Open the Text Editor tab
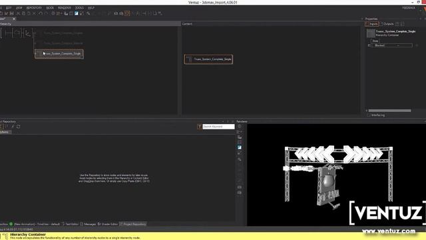This screenshot has height=240, width=426. pos(70,224)
